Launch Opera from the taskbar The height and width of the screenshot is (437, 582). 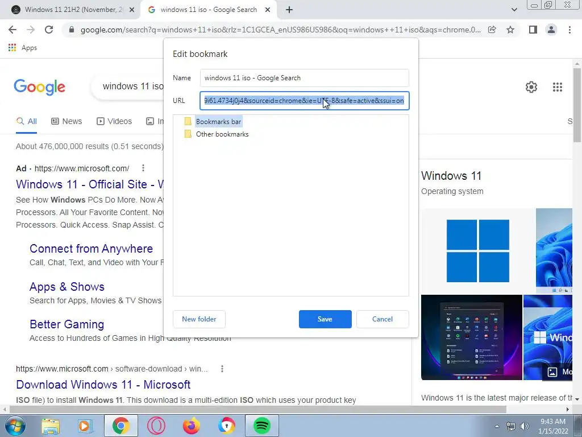coord(156,426)
